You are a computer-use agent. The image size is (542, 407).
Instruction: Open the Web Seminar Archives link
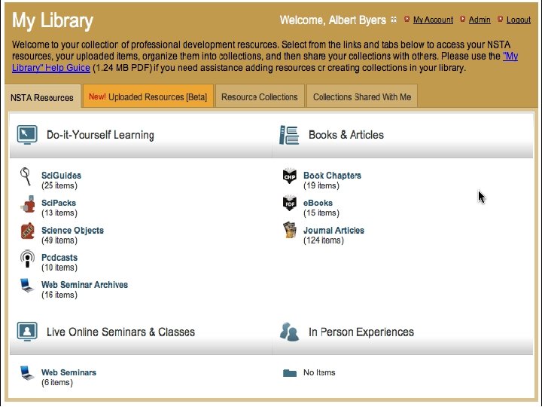tap(84, 284)
